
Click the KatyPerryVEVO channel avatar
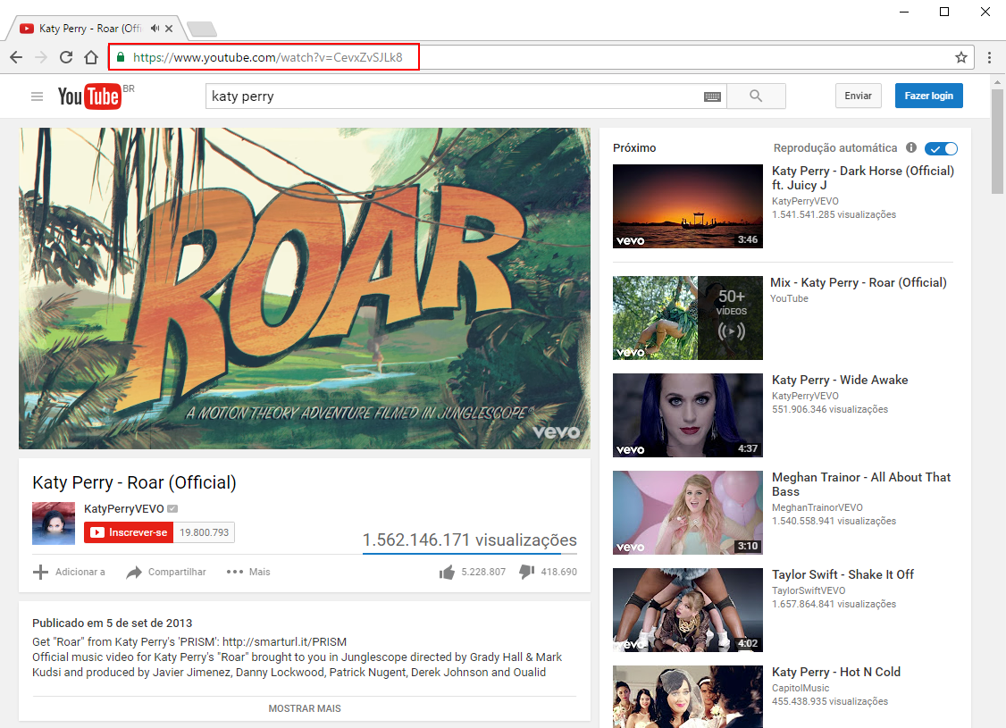(x=54, y=523)
